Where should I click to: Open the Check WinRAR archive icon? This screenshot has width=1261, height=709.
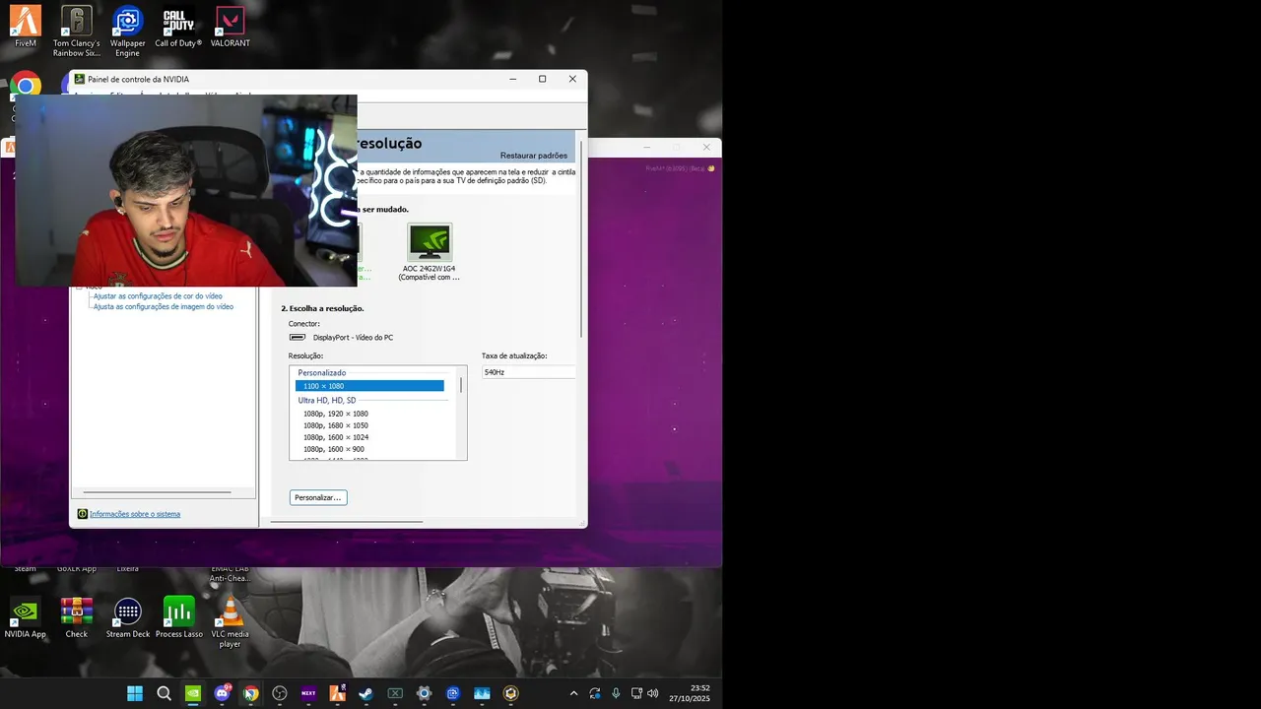coord(77,617)
